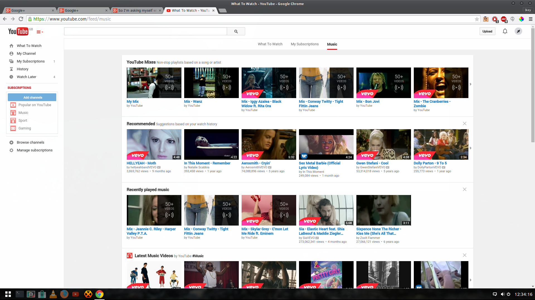Click the YouTube search input field
Image resolution: width=535 pixels, height=300 pixels.
coord(145,31)
